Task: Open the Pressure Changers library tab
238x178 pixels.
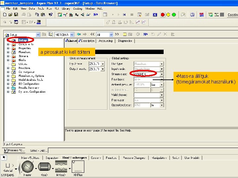Action: 134,158
